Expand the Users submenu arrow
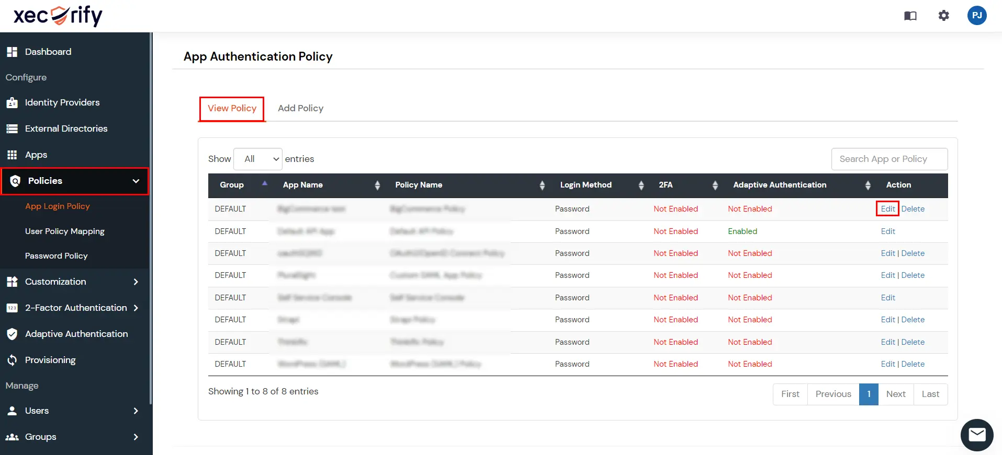1002x455 pixels. 136,411
